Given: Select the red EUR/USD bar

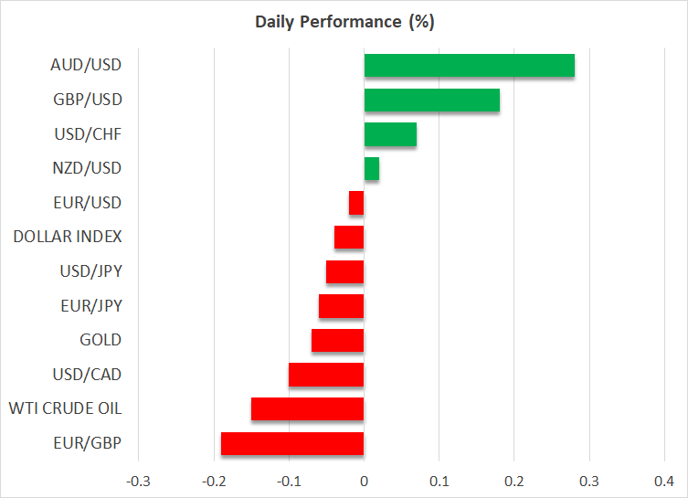Looking at the screenshot, I should [x=356, y=203].
